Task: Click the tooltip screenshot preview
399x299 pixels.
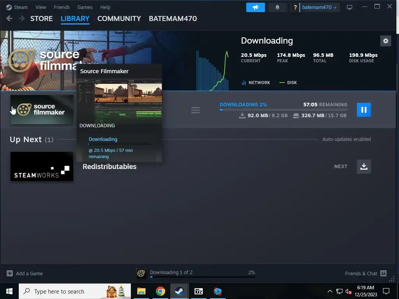Action: click(119, 101)
